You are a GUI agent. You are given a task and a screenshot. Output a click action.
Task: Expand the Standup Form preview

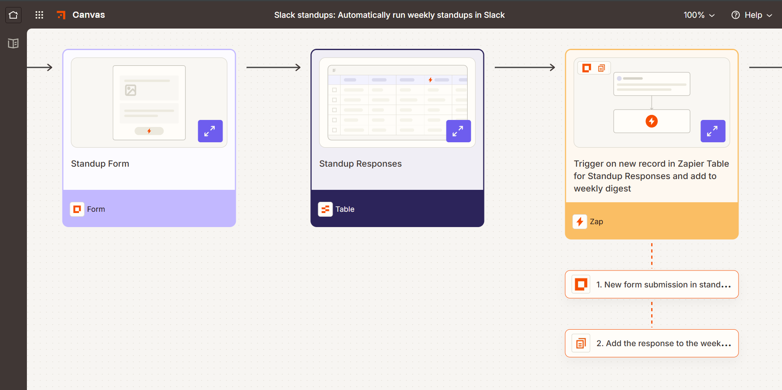(210, 131)
